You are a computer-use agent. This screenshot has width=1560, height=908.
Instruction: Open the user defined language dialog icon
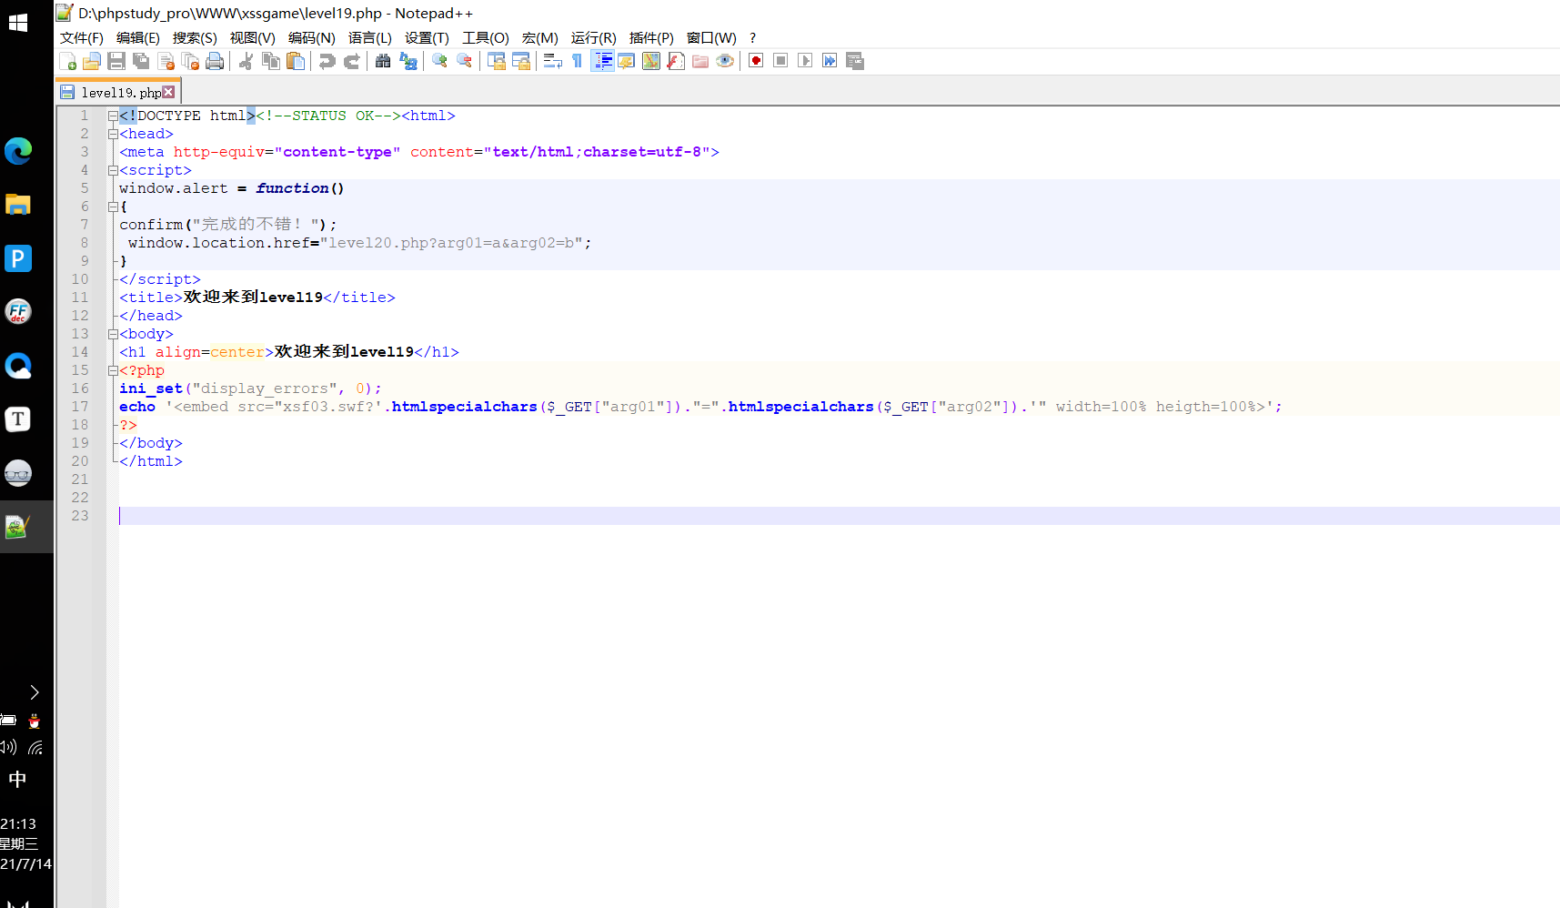coord(627,61)
